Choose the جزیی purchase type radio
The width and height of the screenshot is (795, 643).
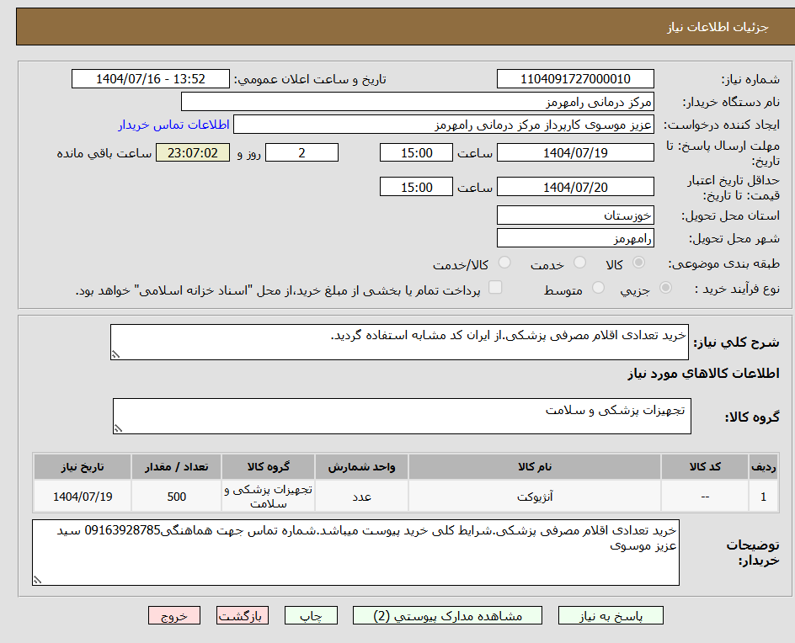point(665,289)
